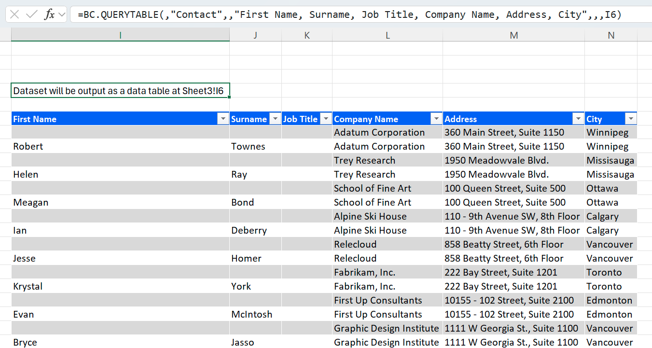This screenshot has width=652, height=348.
Task: Open the First Name filter dropdown
Action: point(223,119)
